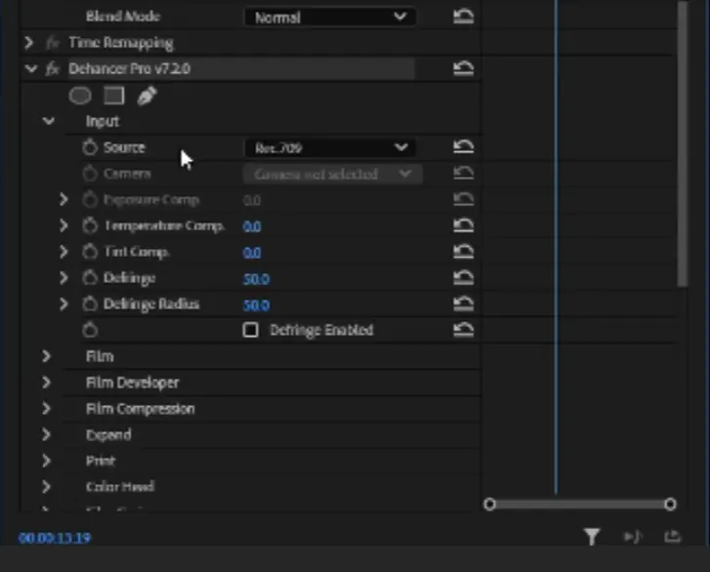Expand the Defringe slider

[63, 278]
